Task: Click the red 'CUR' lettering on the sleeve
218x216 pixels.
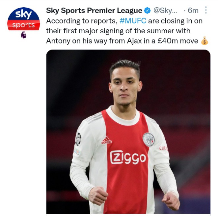Action: point(163,148)
